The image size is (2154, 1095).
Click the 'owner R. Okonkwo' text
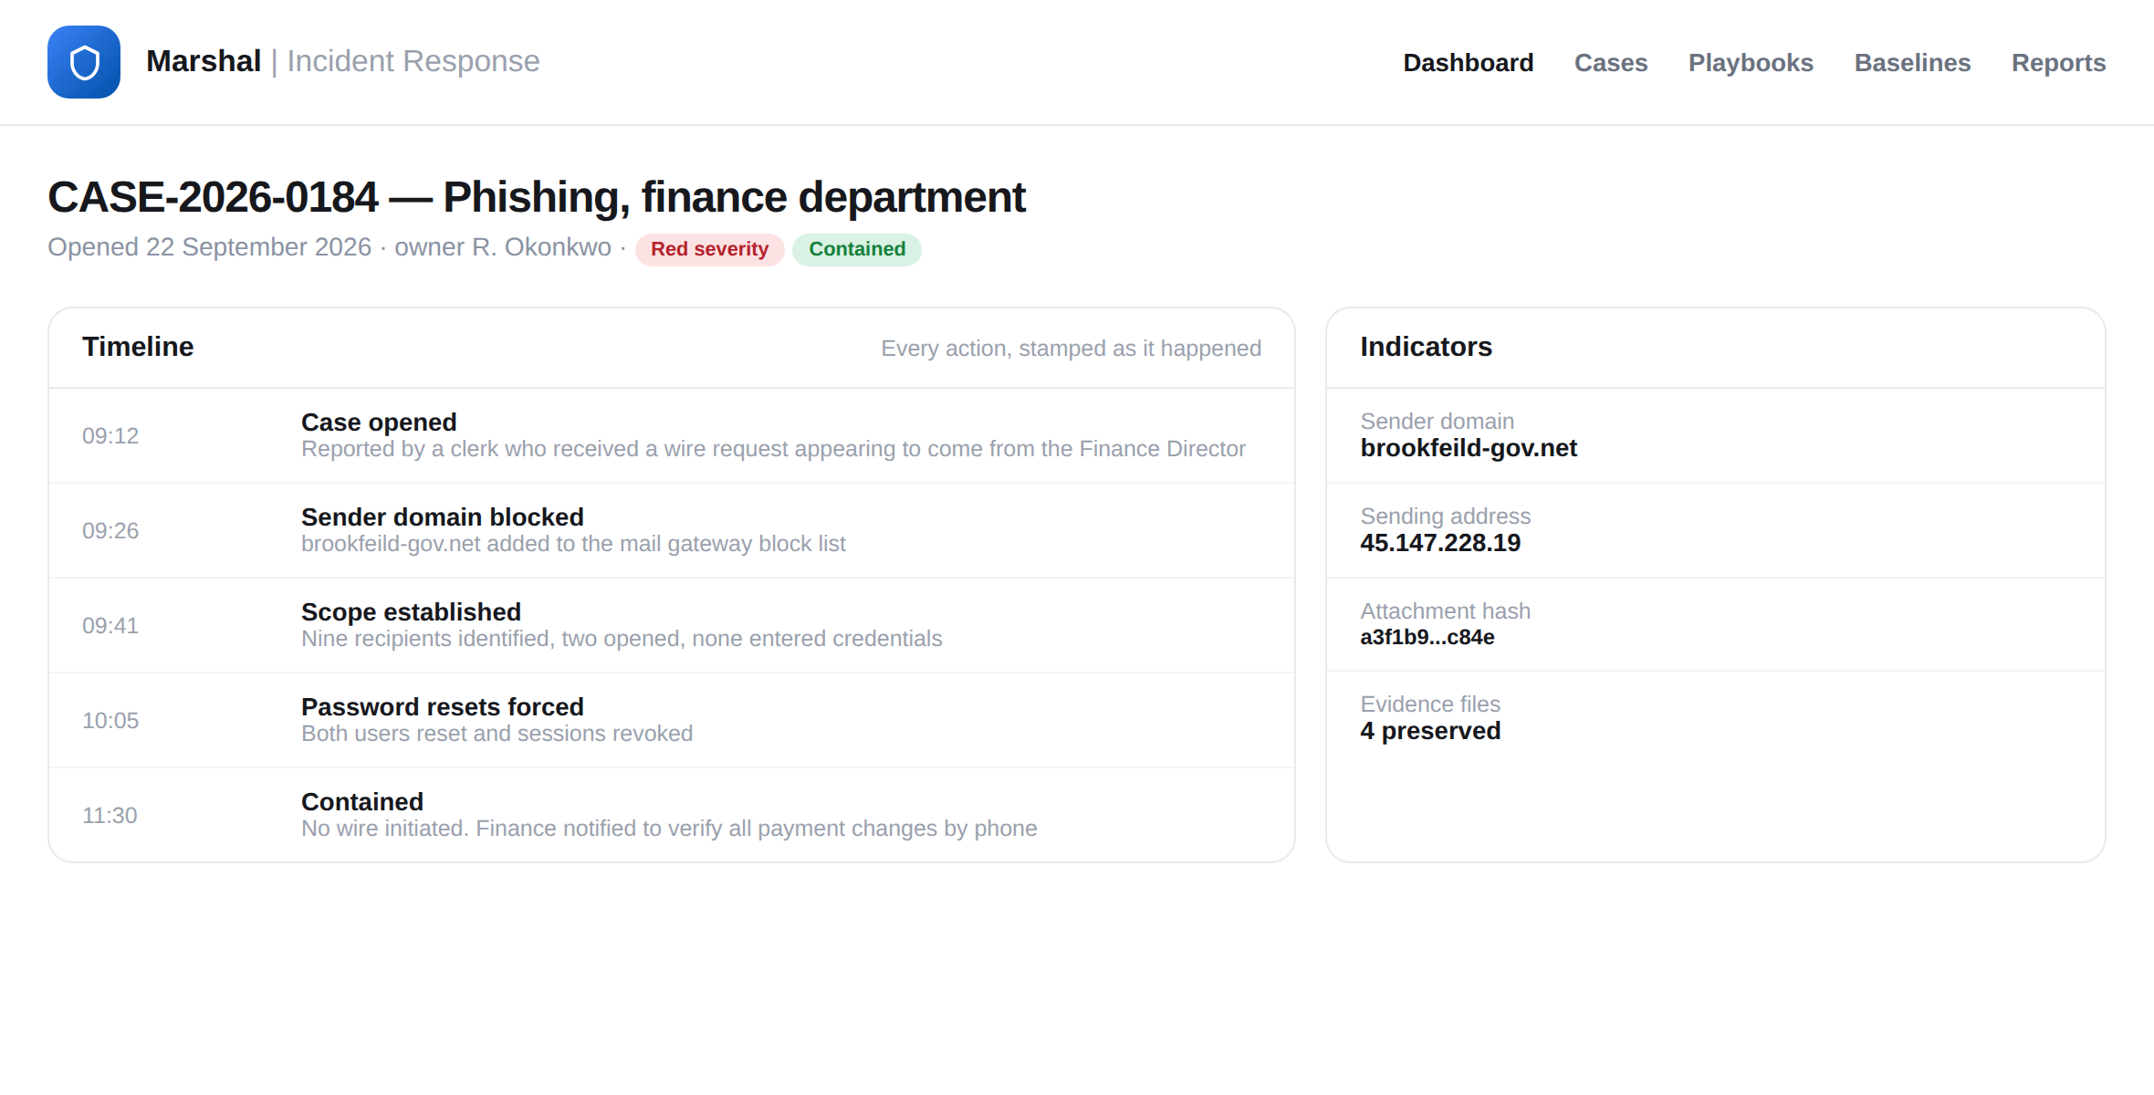[503, 247]
